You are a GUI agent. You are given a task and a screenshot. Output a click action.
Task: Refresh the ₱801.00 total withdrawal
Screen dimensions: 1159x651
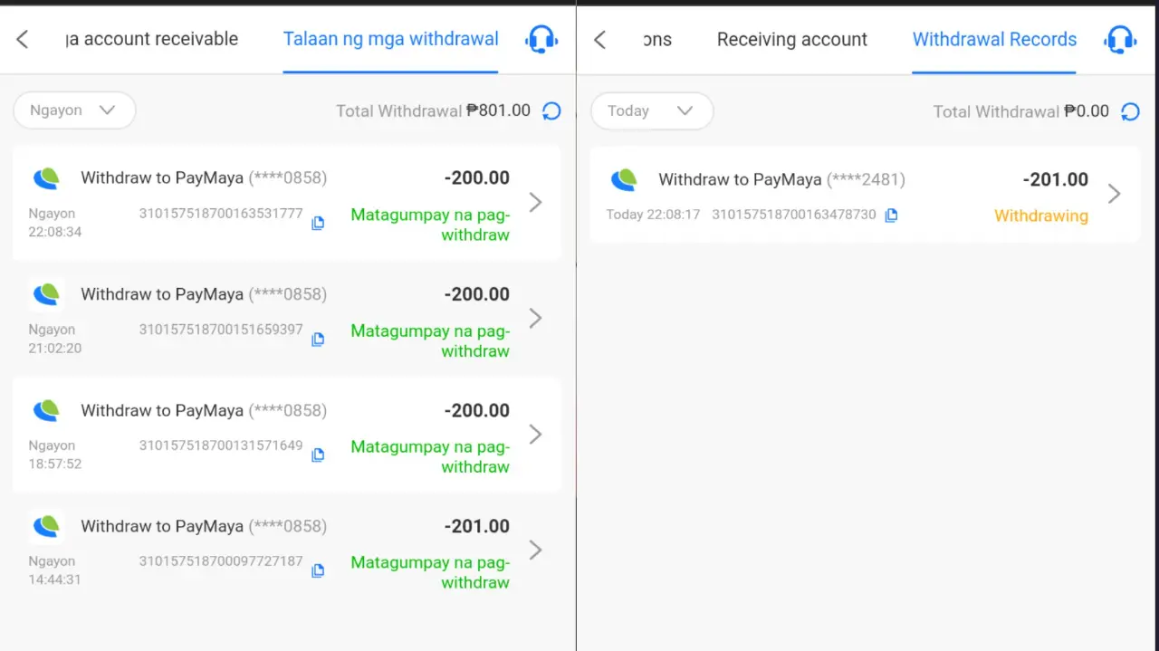(x=551, y=110)
